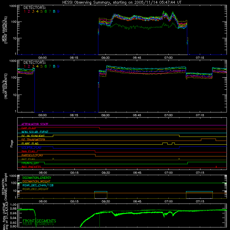Pick detector 8 in rear segments legend
The width and height of the screenshot is (230, 230).
[x=54, y=66]
